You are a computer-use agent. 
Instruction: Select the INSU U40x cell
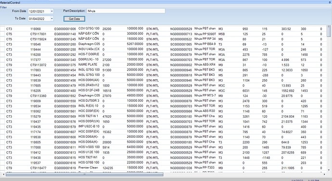click(x=89, y=49)
